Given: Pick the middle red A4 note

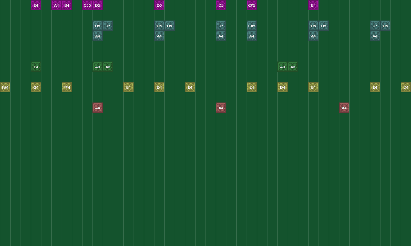Looking at the screenshot, I should [221, 108].
